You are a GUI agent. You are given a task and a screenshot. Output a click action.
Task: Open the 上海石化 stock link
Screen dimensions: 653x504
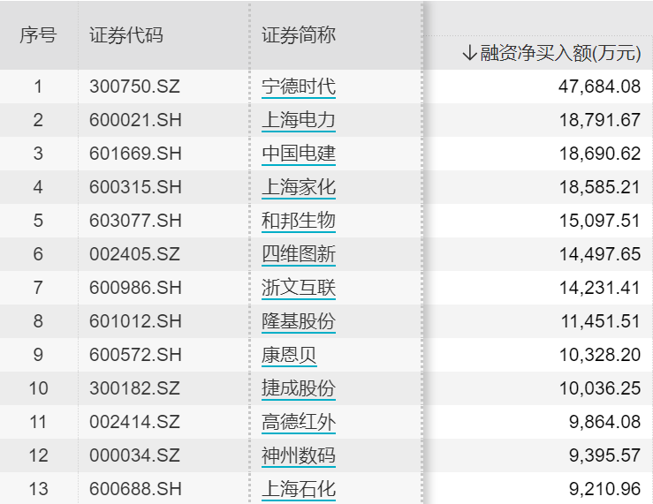click(x=299, y=489)
